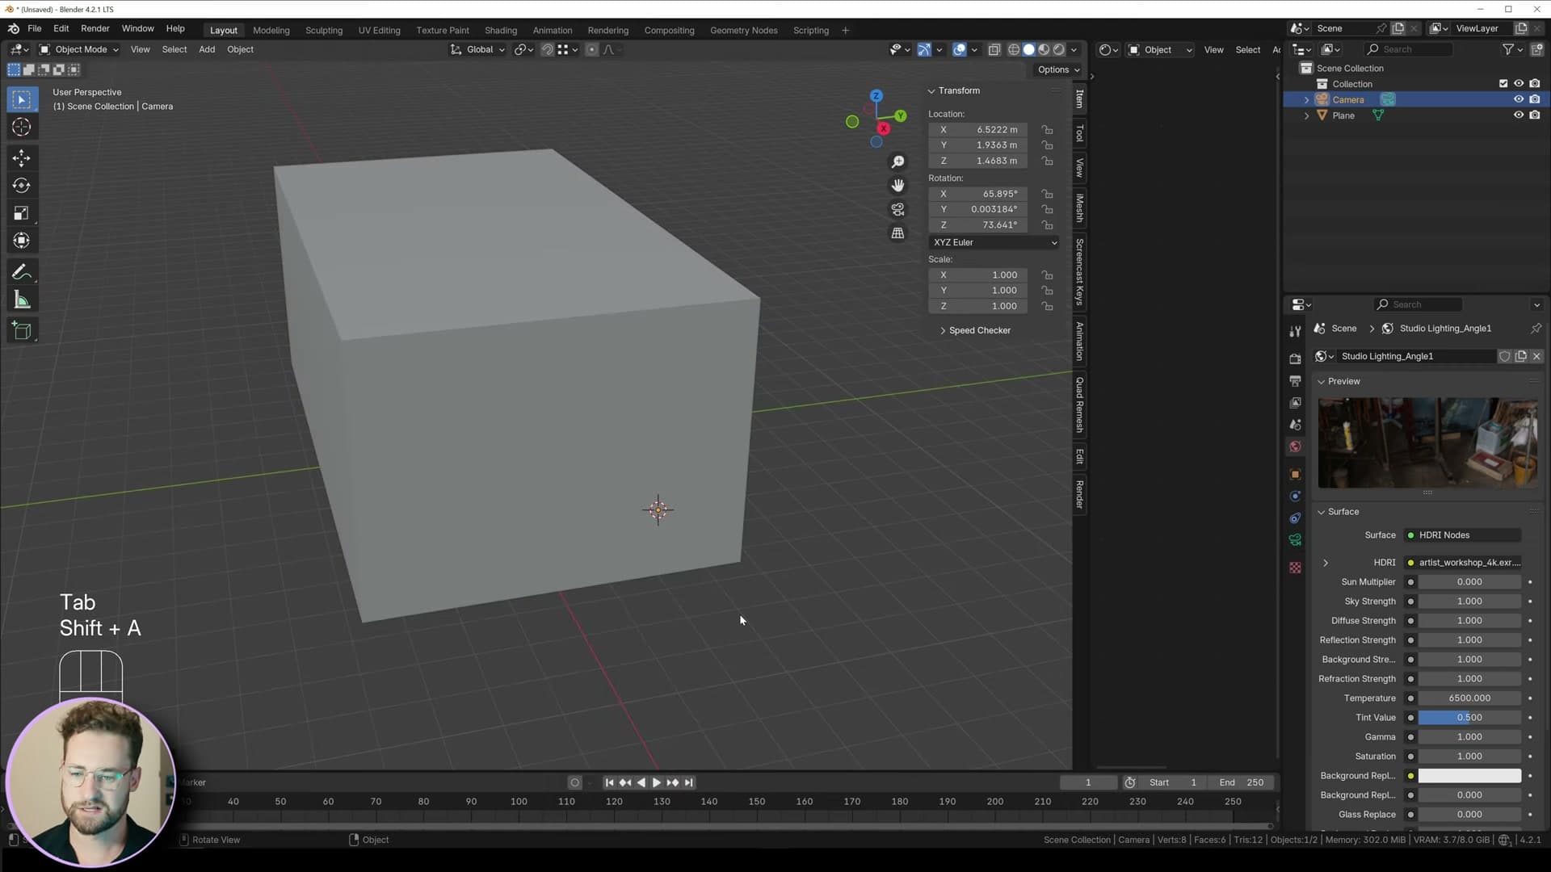The image size is (1551, 872).
Task: Lock the Location X transform
Action: coord(1048,130)
